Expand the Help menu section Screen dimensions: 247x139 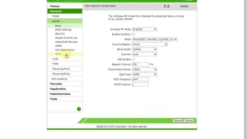point(65,99)
